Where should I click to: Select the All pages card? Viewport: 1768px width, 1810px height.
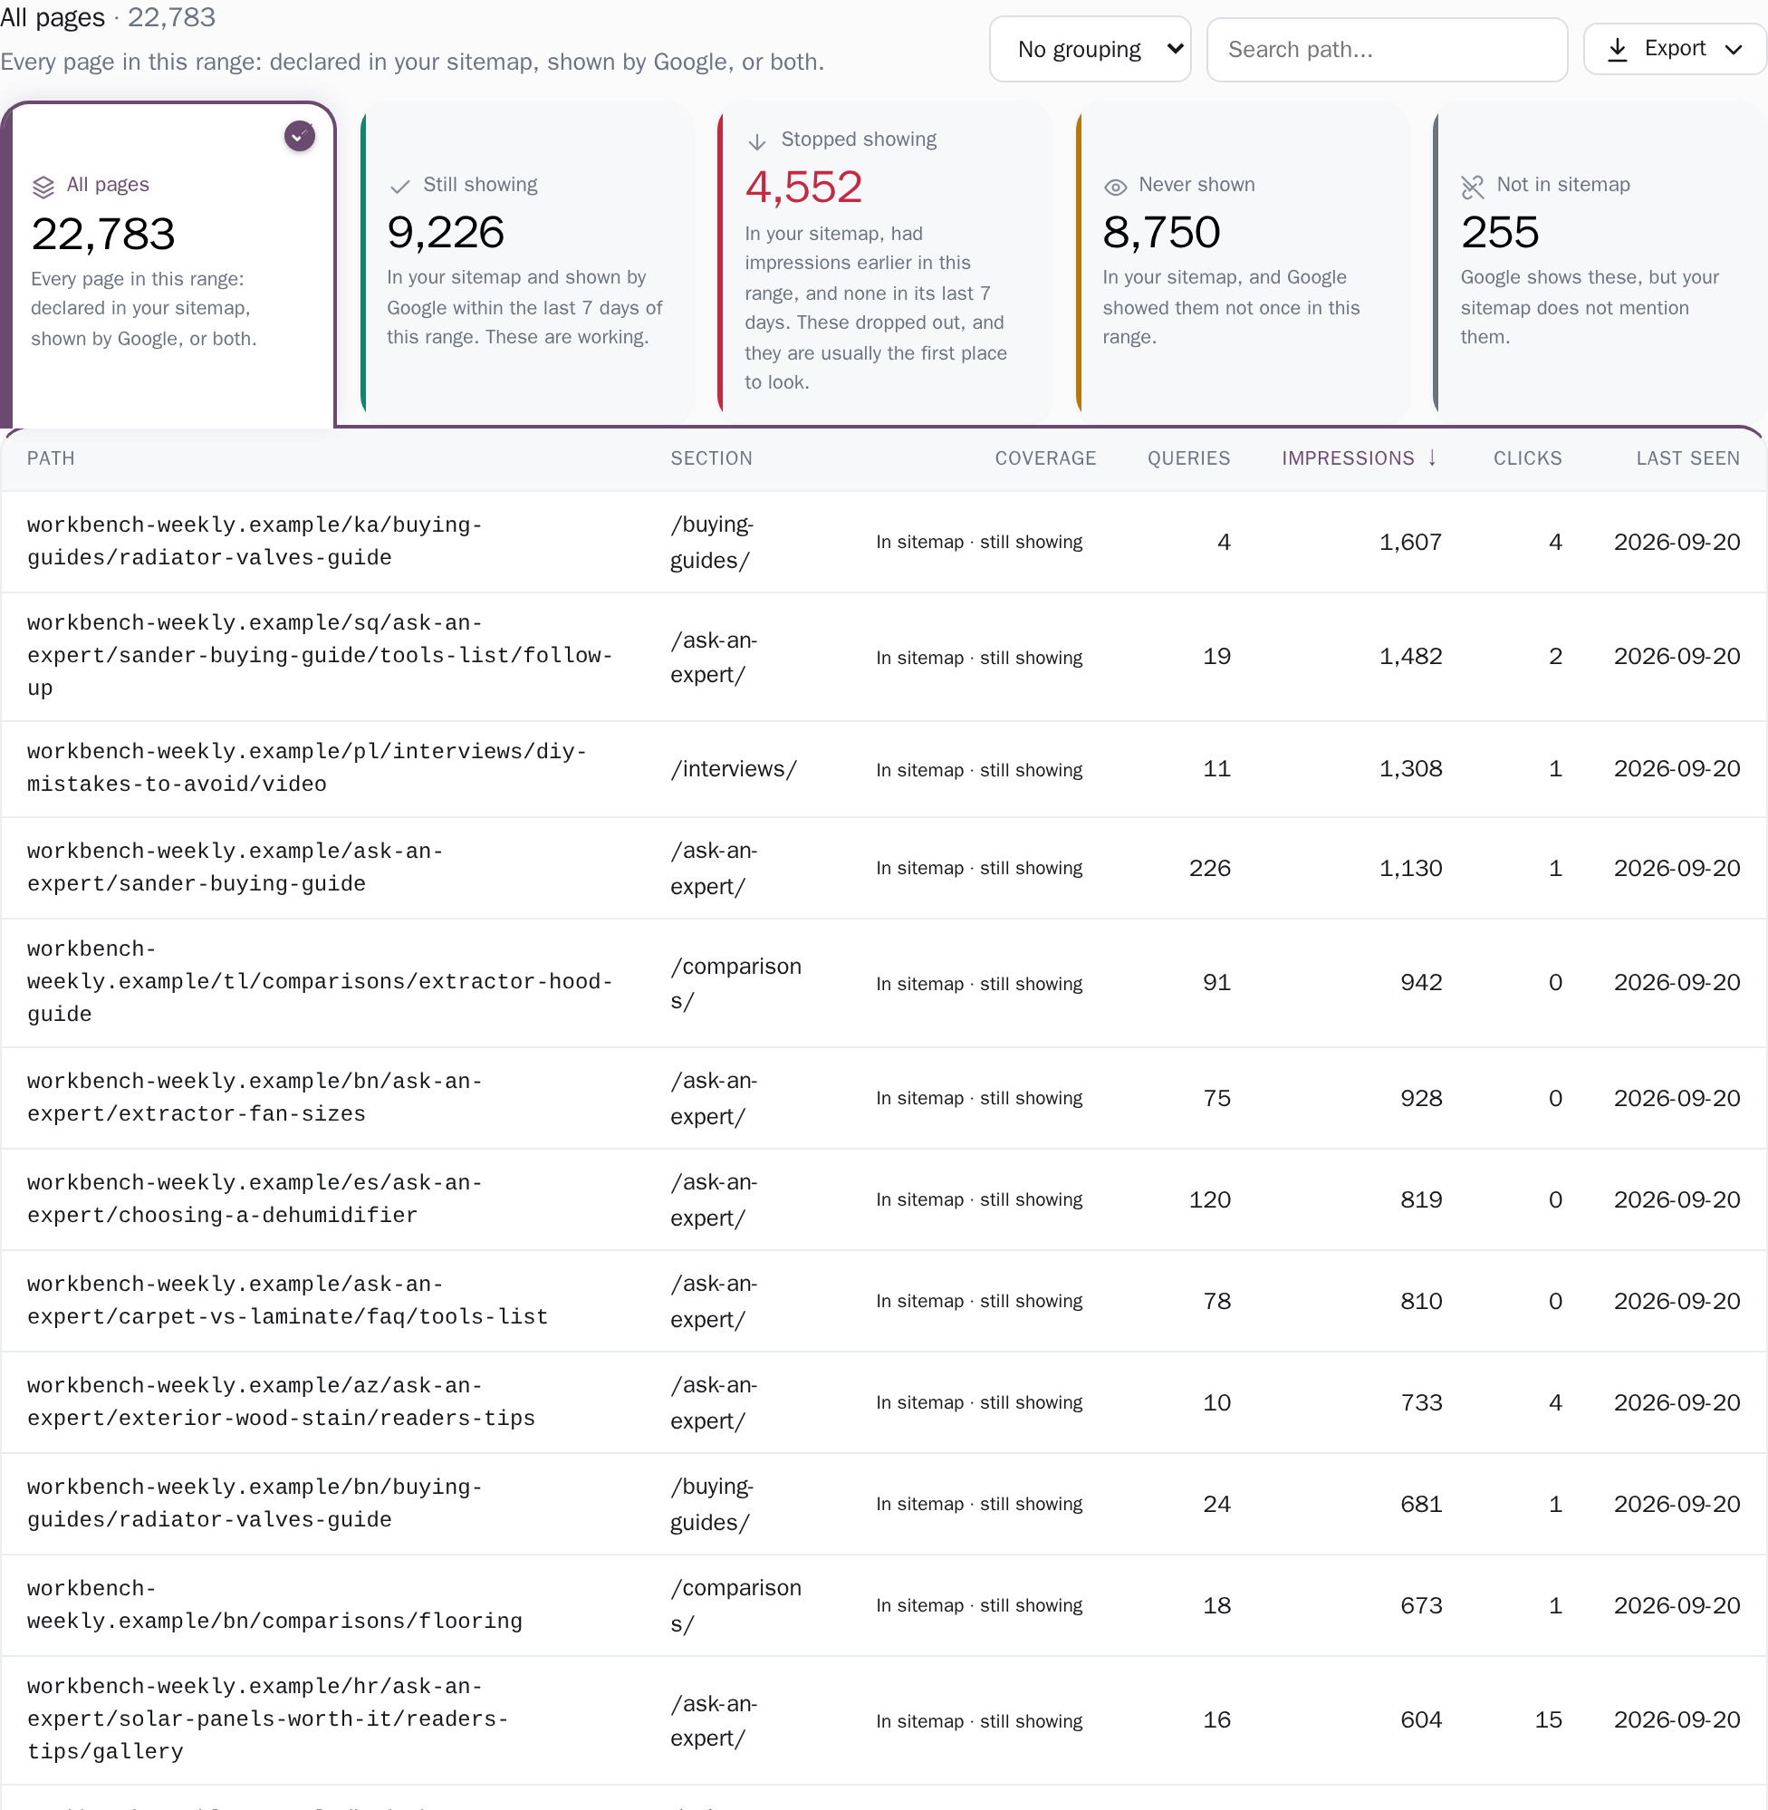tap(168, 265)
